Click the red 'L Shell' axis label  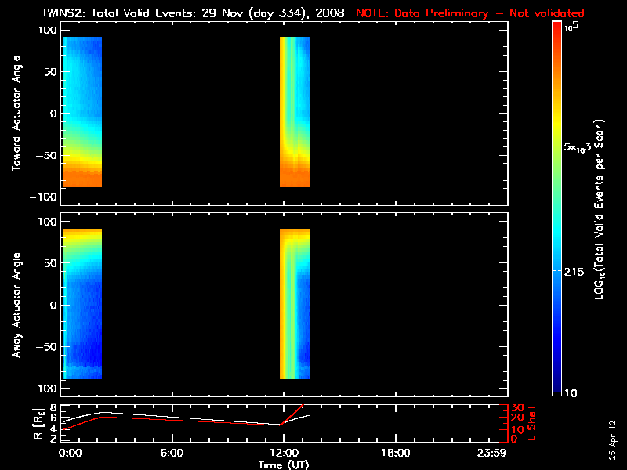point(531,421)
